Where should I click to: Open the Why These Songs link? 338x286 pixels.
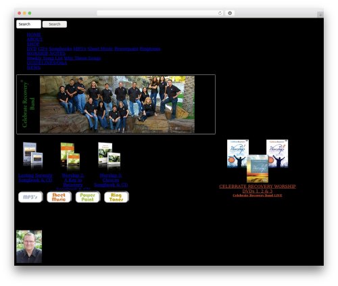(82, 58)
